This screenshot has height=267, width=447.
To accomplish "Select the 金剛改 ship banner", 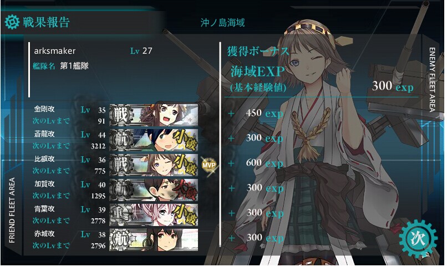I will pos(154,115).
